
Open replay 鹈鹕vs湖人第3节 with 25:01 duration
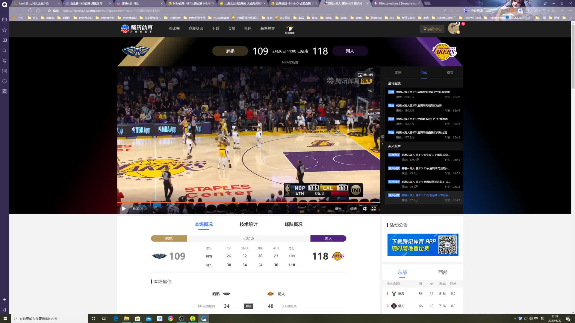tap(424, 121)
